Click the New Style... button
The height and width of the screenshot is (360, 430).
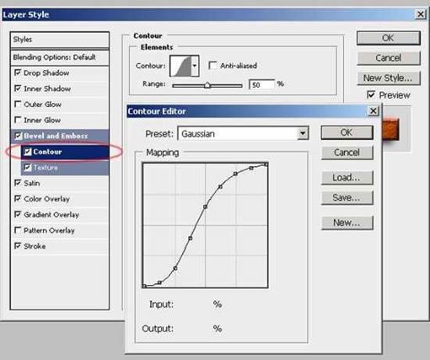pos(389,78)
